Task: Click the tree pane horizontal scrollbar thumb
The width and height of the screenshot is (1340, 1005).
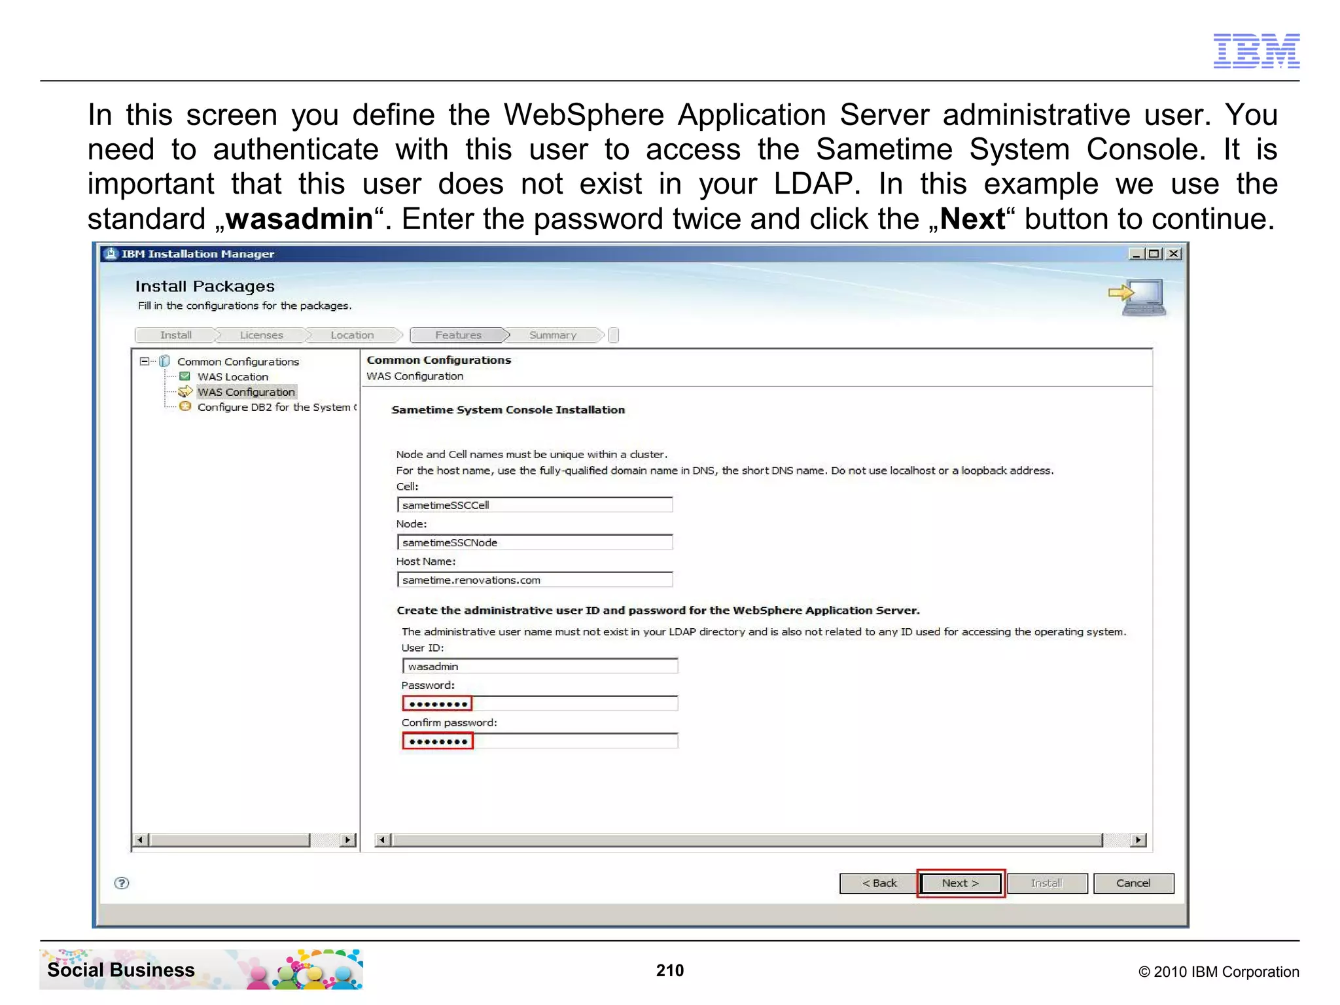Action: [x=229, y=839]
